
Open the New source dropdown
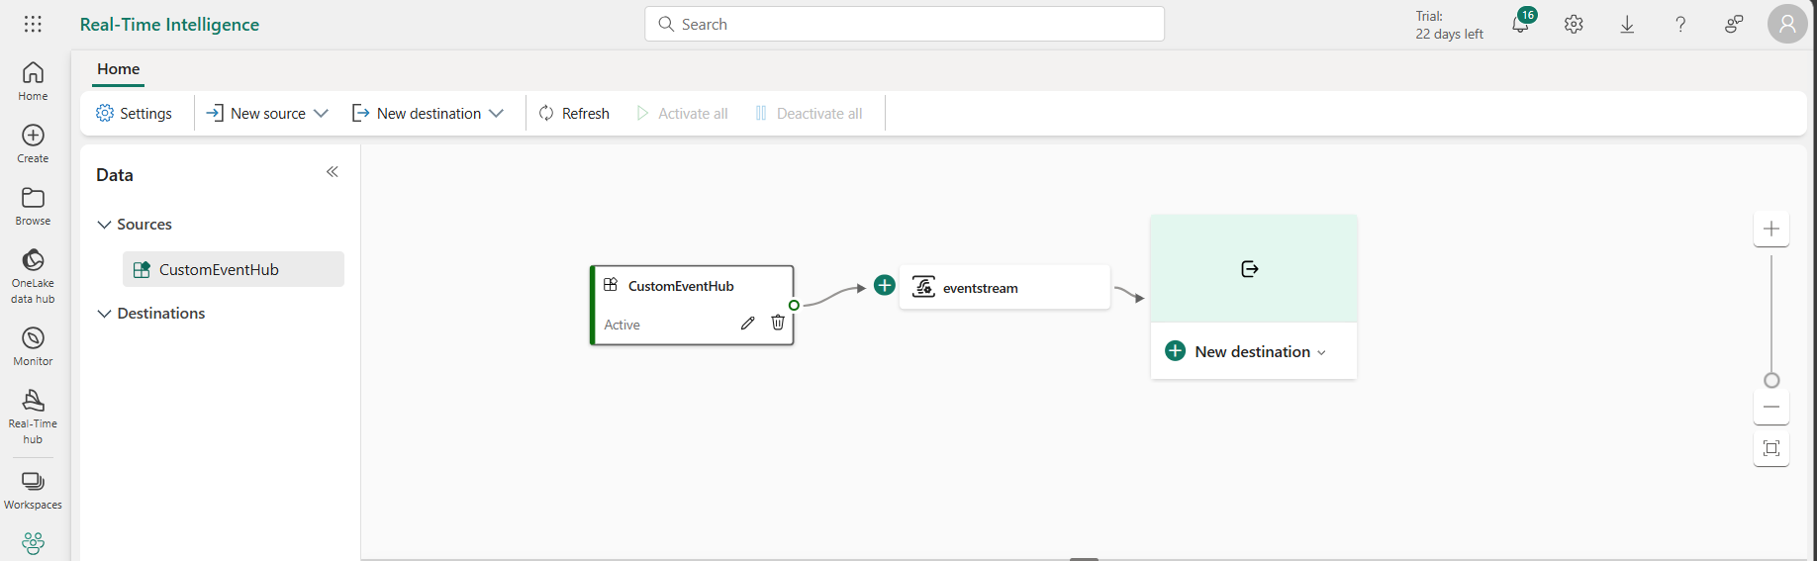pyautogui.click(x=267, y=113)
